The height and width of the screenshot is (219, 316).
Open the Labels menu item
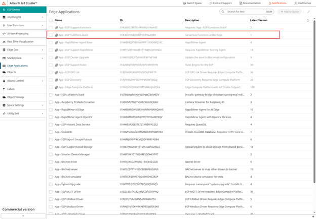point(11,89)
